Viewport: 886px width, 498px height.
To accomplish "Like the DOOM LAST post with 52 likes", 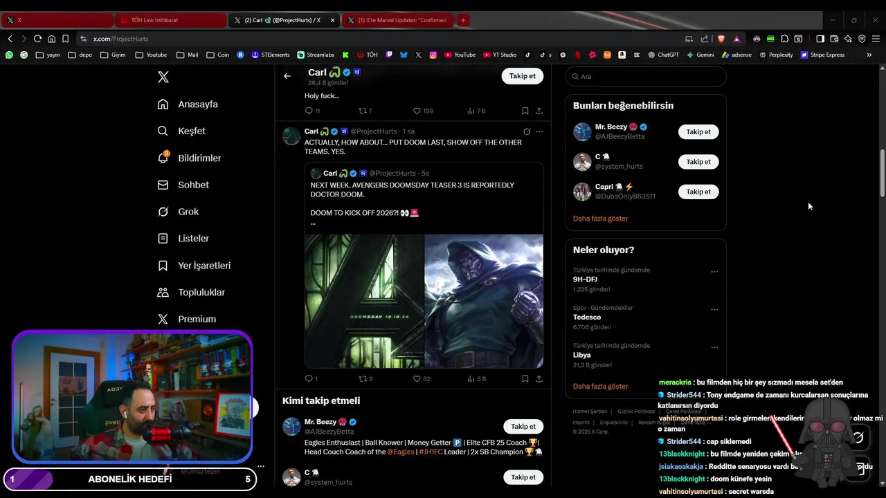I will pyautogui.click(x=422, y=378).
